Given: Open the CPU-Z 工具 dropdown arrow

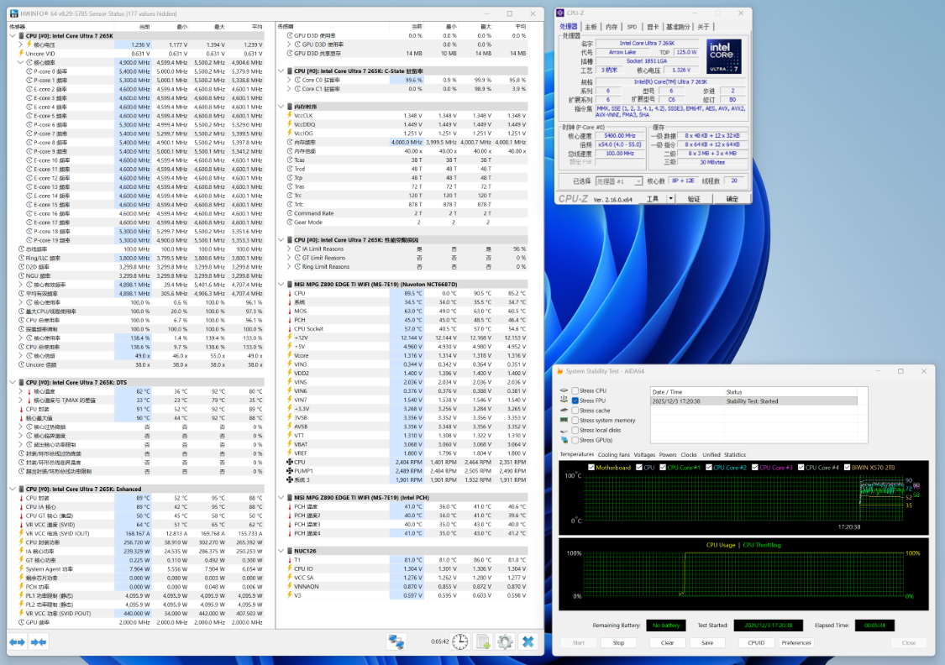Looking at the screenshot, I should pos(671,199).
